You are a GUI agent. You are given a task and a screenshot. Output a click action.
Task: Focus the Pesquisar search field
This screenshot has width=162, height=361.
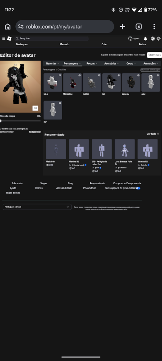coord(52,38)
